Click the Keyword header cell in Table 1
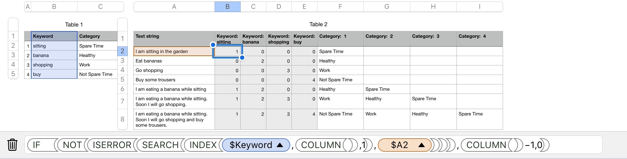This screenshot has height=159, width=627. (54, 36)
